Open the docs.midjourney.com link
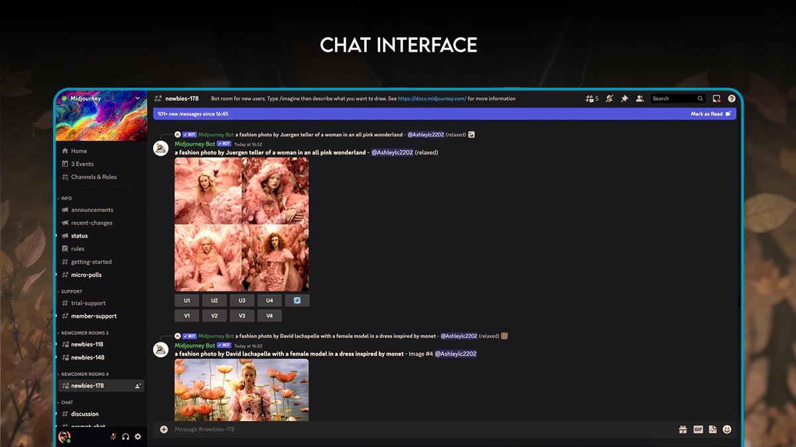Screen dimensions: 796x447 point(432,99)
